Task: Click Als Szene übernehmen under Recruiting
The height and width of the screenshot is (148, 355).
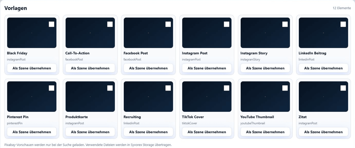Action: [148, 132]
